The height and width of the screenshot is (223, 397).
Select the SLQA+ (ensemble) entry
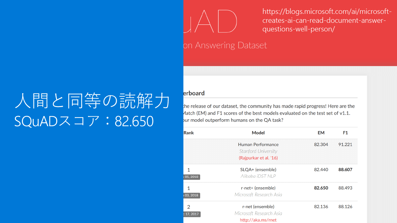click(x=258, y=169)
